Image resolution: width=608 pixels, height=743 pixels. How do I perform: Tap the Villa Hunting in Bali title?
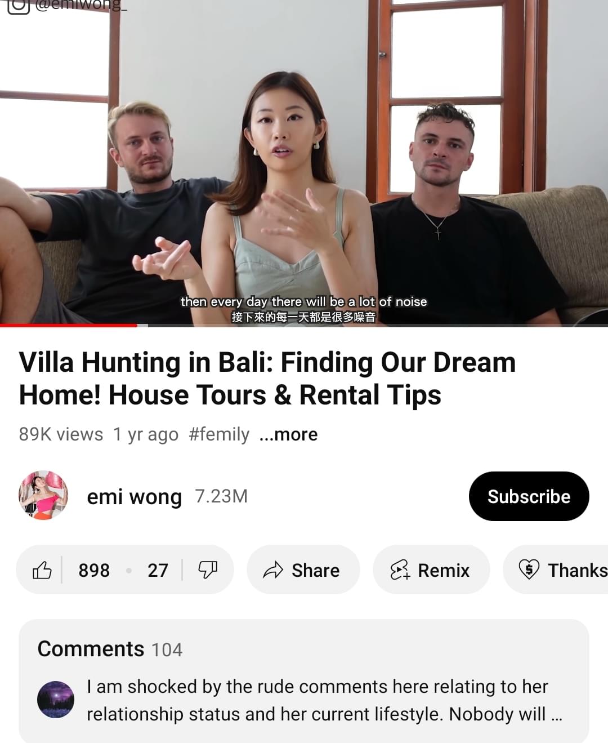tap(267, 378)
